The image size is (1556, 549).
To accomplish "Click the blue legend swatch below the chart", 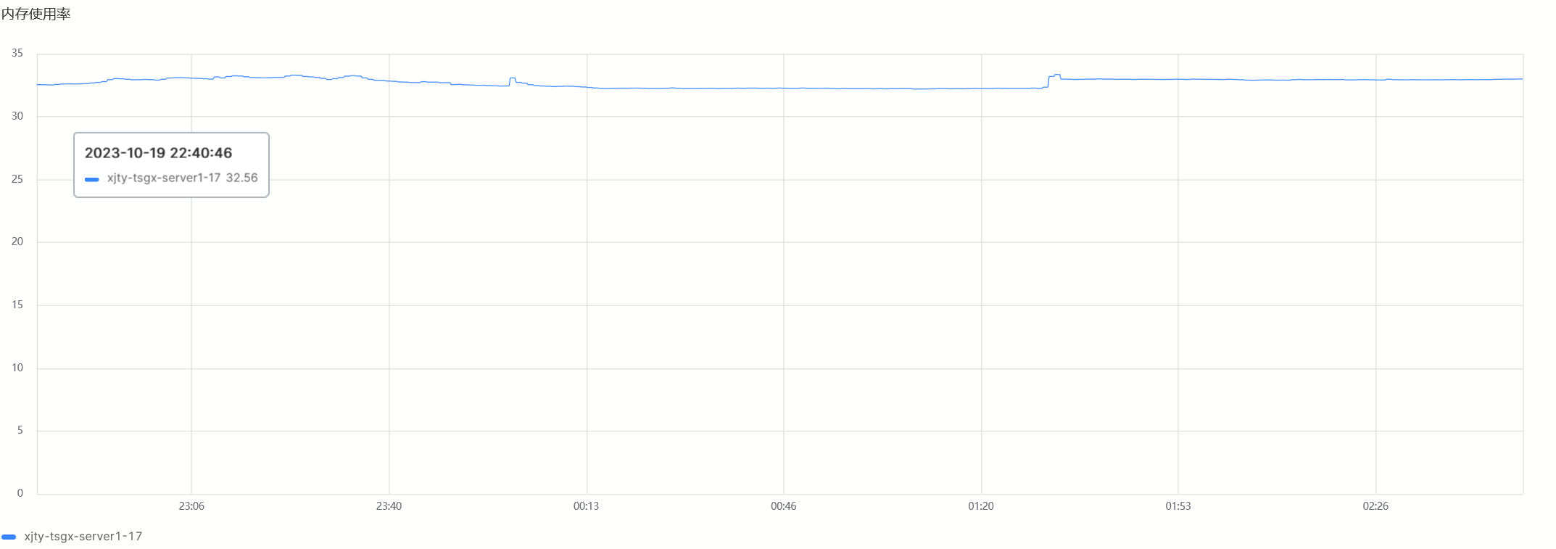I will 9,537.
